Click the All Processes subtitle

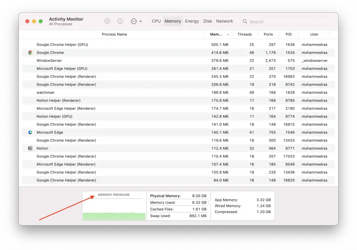(61, 24)
